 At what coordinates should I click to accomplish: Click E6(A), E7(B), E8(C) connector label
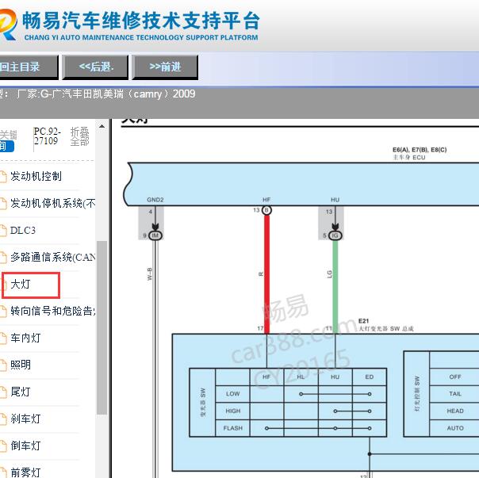420,150
